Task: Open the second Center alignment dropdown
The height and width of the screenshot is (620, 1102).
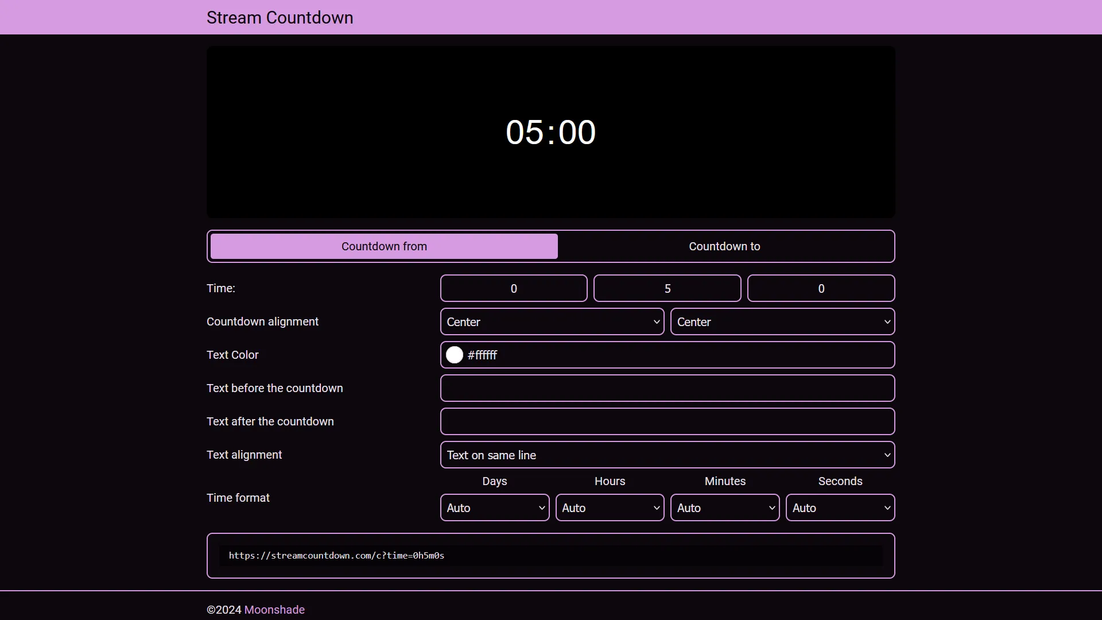Action: (x=782, y=321)
